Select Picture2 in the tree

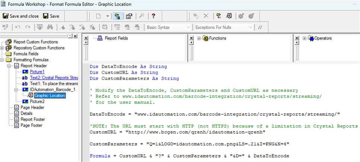tap(37, 101)
